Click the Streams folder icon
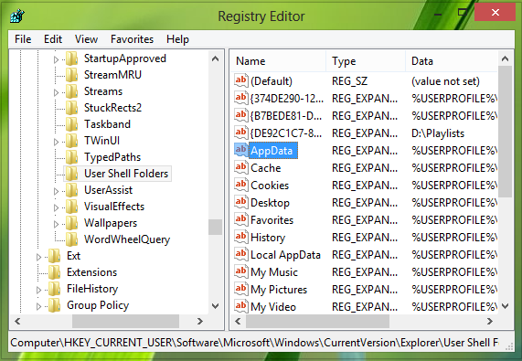Image resolution: width=522 pixels, height=361 pixels. 71,91
